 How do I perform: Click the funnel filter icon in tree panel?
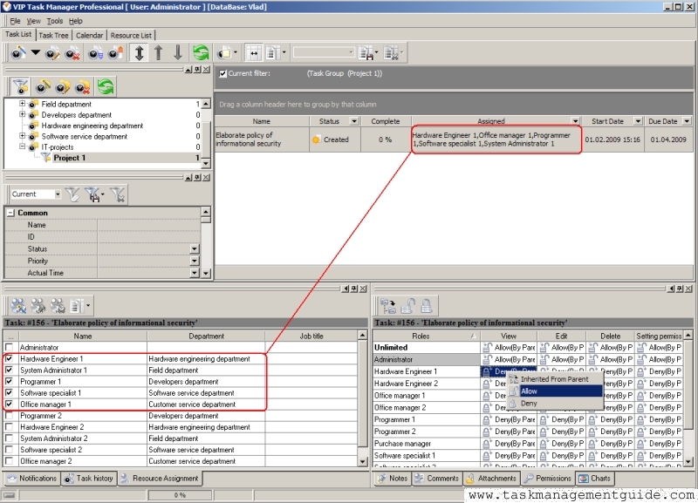[20, 86]
